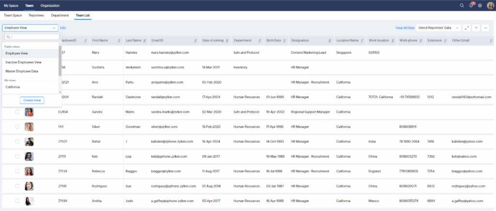Select the checkbox for Rahul J row
Image resolution: width=496 pixels, height=211 pixels.
tap(17, 141)
